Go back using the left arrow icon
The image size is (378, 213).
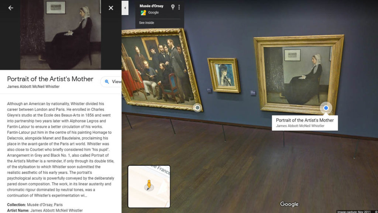(11, 8)
